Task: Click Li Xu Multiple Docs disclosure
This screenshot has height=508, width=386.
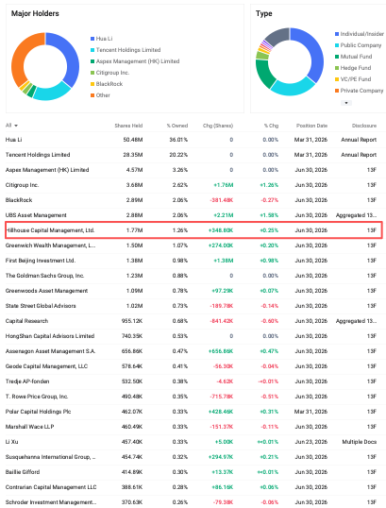Action: 360,442
